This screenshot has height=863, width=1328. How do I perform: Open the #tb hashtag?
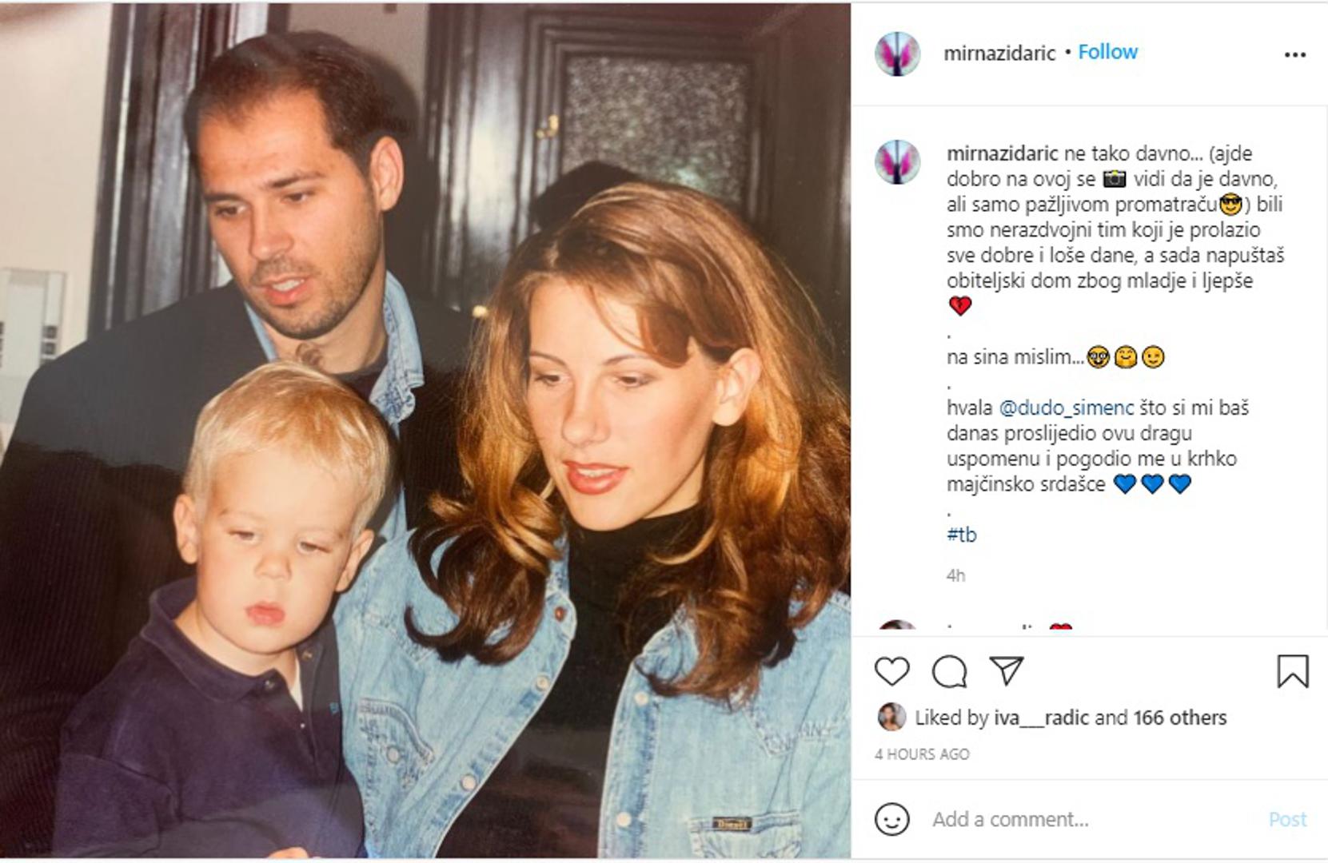(x=962, y=535)
